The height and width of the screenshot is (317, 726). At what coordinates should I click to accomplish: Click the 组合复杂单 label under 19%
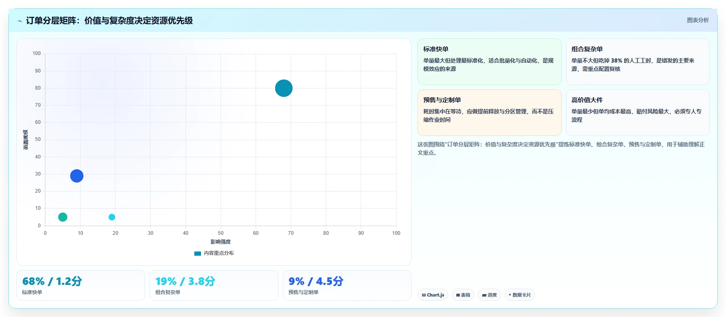[168, 292]
